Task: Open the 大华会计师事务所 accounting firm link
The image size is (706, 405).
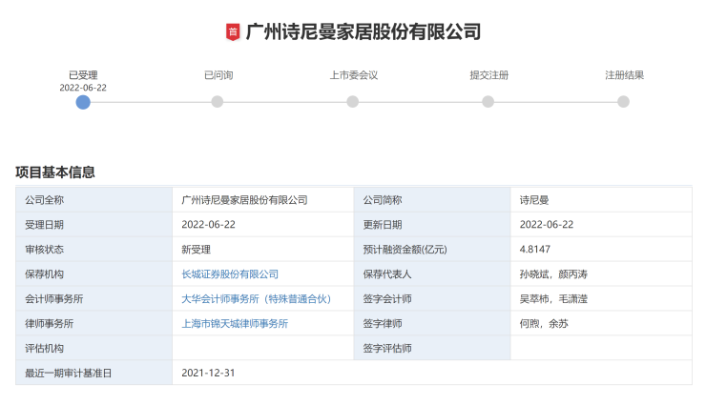Action: (x=256, y=299)
